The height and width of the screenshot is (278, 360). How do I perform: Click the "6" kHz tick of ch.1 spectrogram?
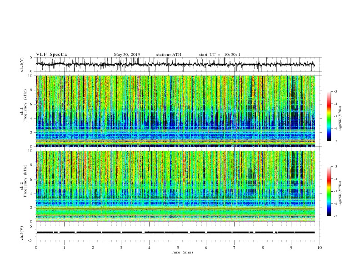pos(31,104)
